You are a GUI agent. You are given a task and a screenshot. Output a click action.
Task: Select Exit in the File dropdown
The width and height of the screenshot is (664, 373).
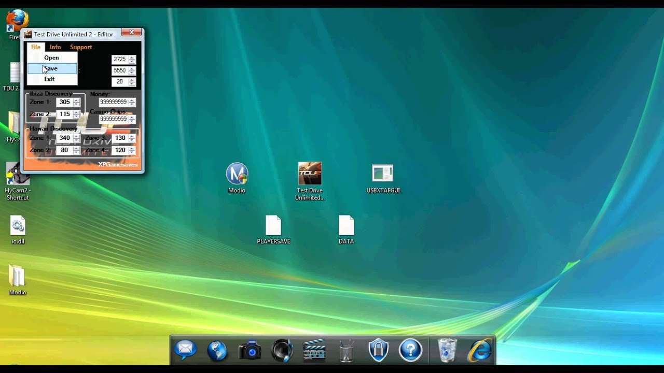point(49,79)
